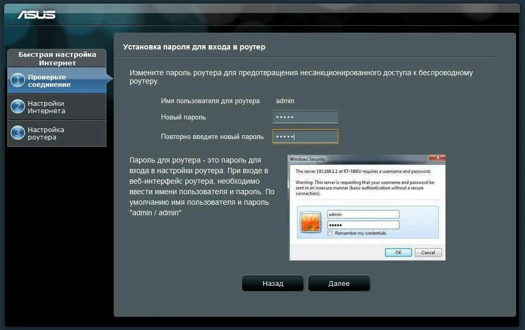Click Cancel in Windows Security illustration

[428, 252]
